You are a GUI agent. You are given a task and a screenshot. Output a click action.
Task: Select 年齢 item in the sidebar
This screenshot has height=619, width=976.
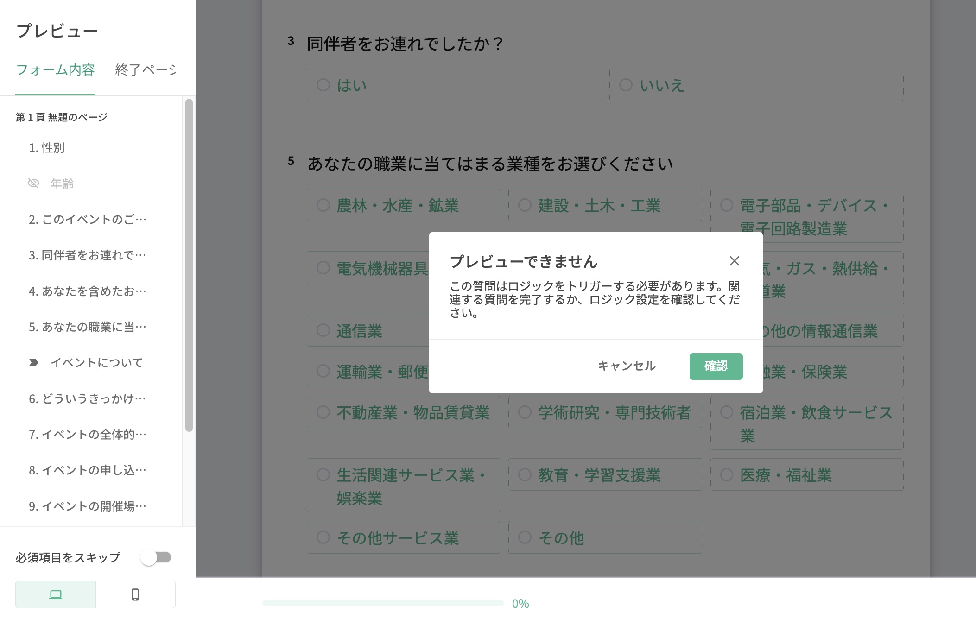pos(62,183)
